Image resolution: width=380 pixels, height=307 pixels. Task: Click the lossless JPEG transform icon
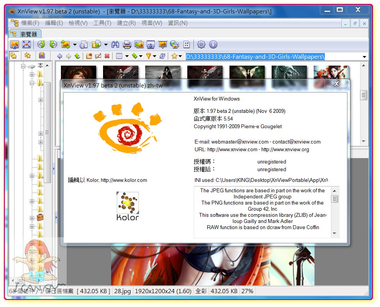click(x=65, y=45)
